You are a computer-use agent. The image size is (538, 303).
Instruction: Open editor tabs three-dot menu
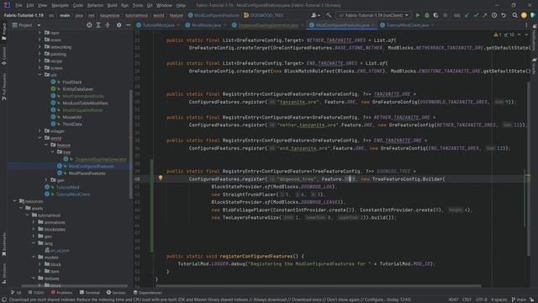(526, 25)
